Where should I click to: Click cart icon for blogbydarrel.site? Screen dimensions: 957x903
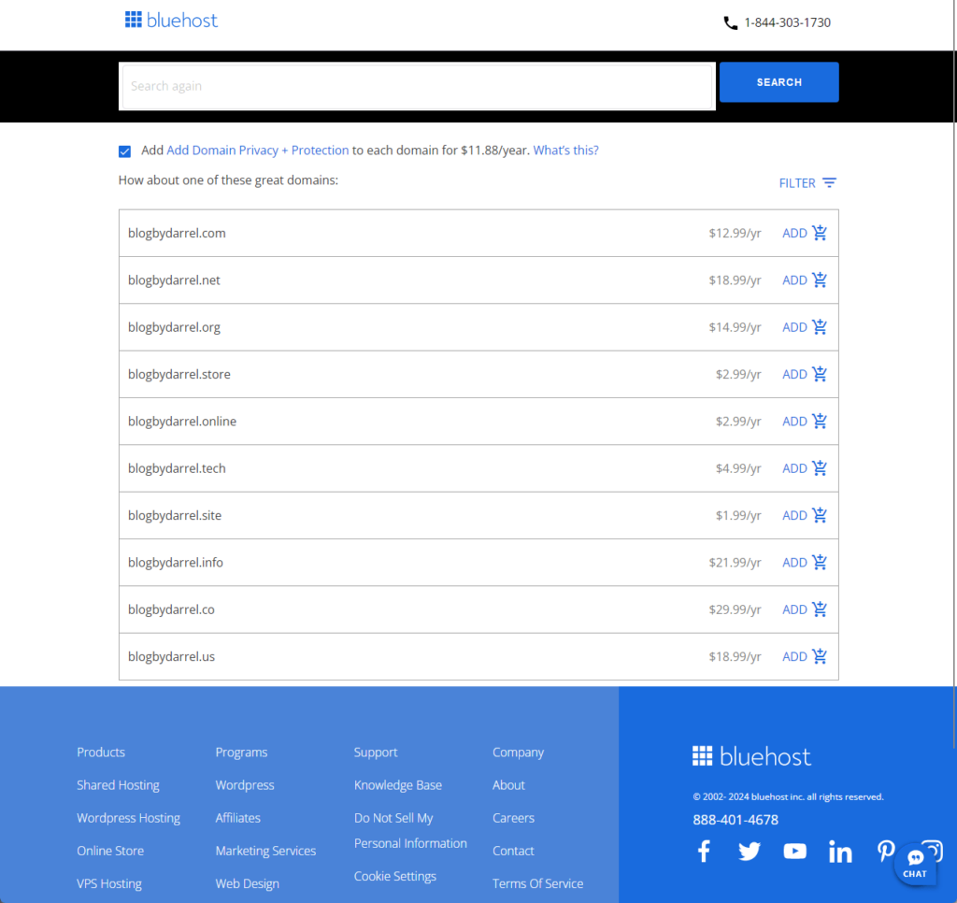point(820,515)
